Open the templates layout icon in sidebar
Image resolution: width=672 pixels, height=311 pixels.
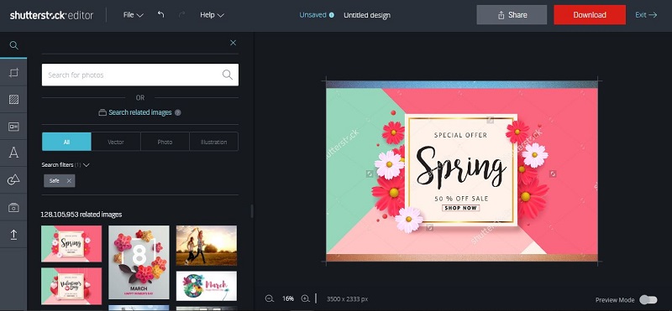pyautogui.click(x=13, y=127)
